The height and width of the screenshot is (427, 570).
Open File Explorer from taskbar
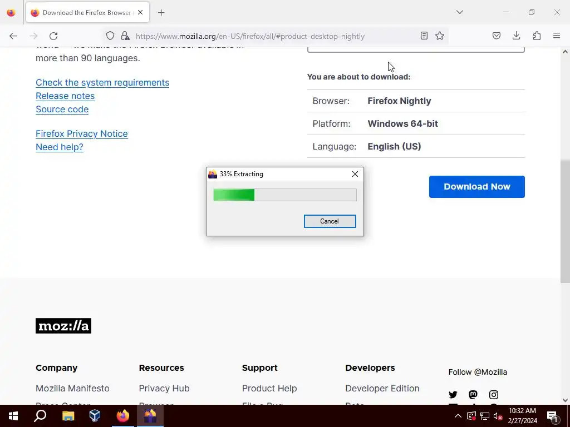coord(68,416)
